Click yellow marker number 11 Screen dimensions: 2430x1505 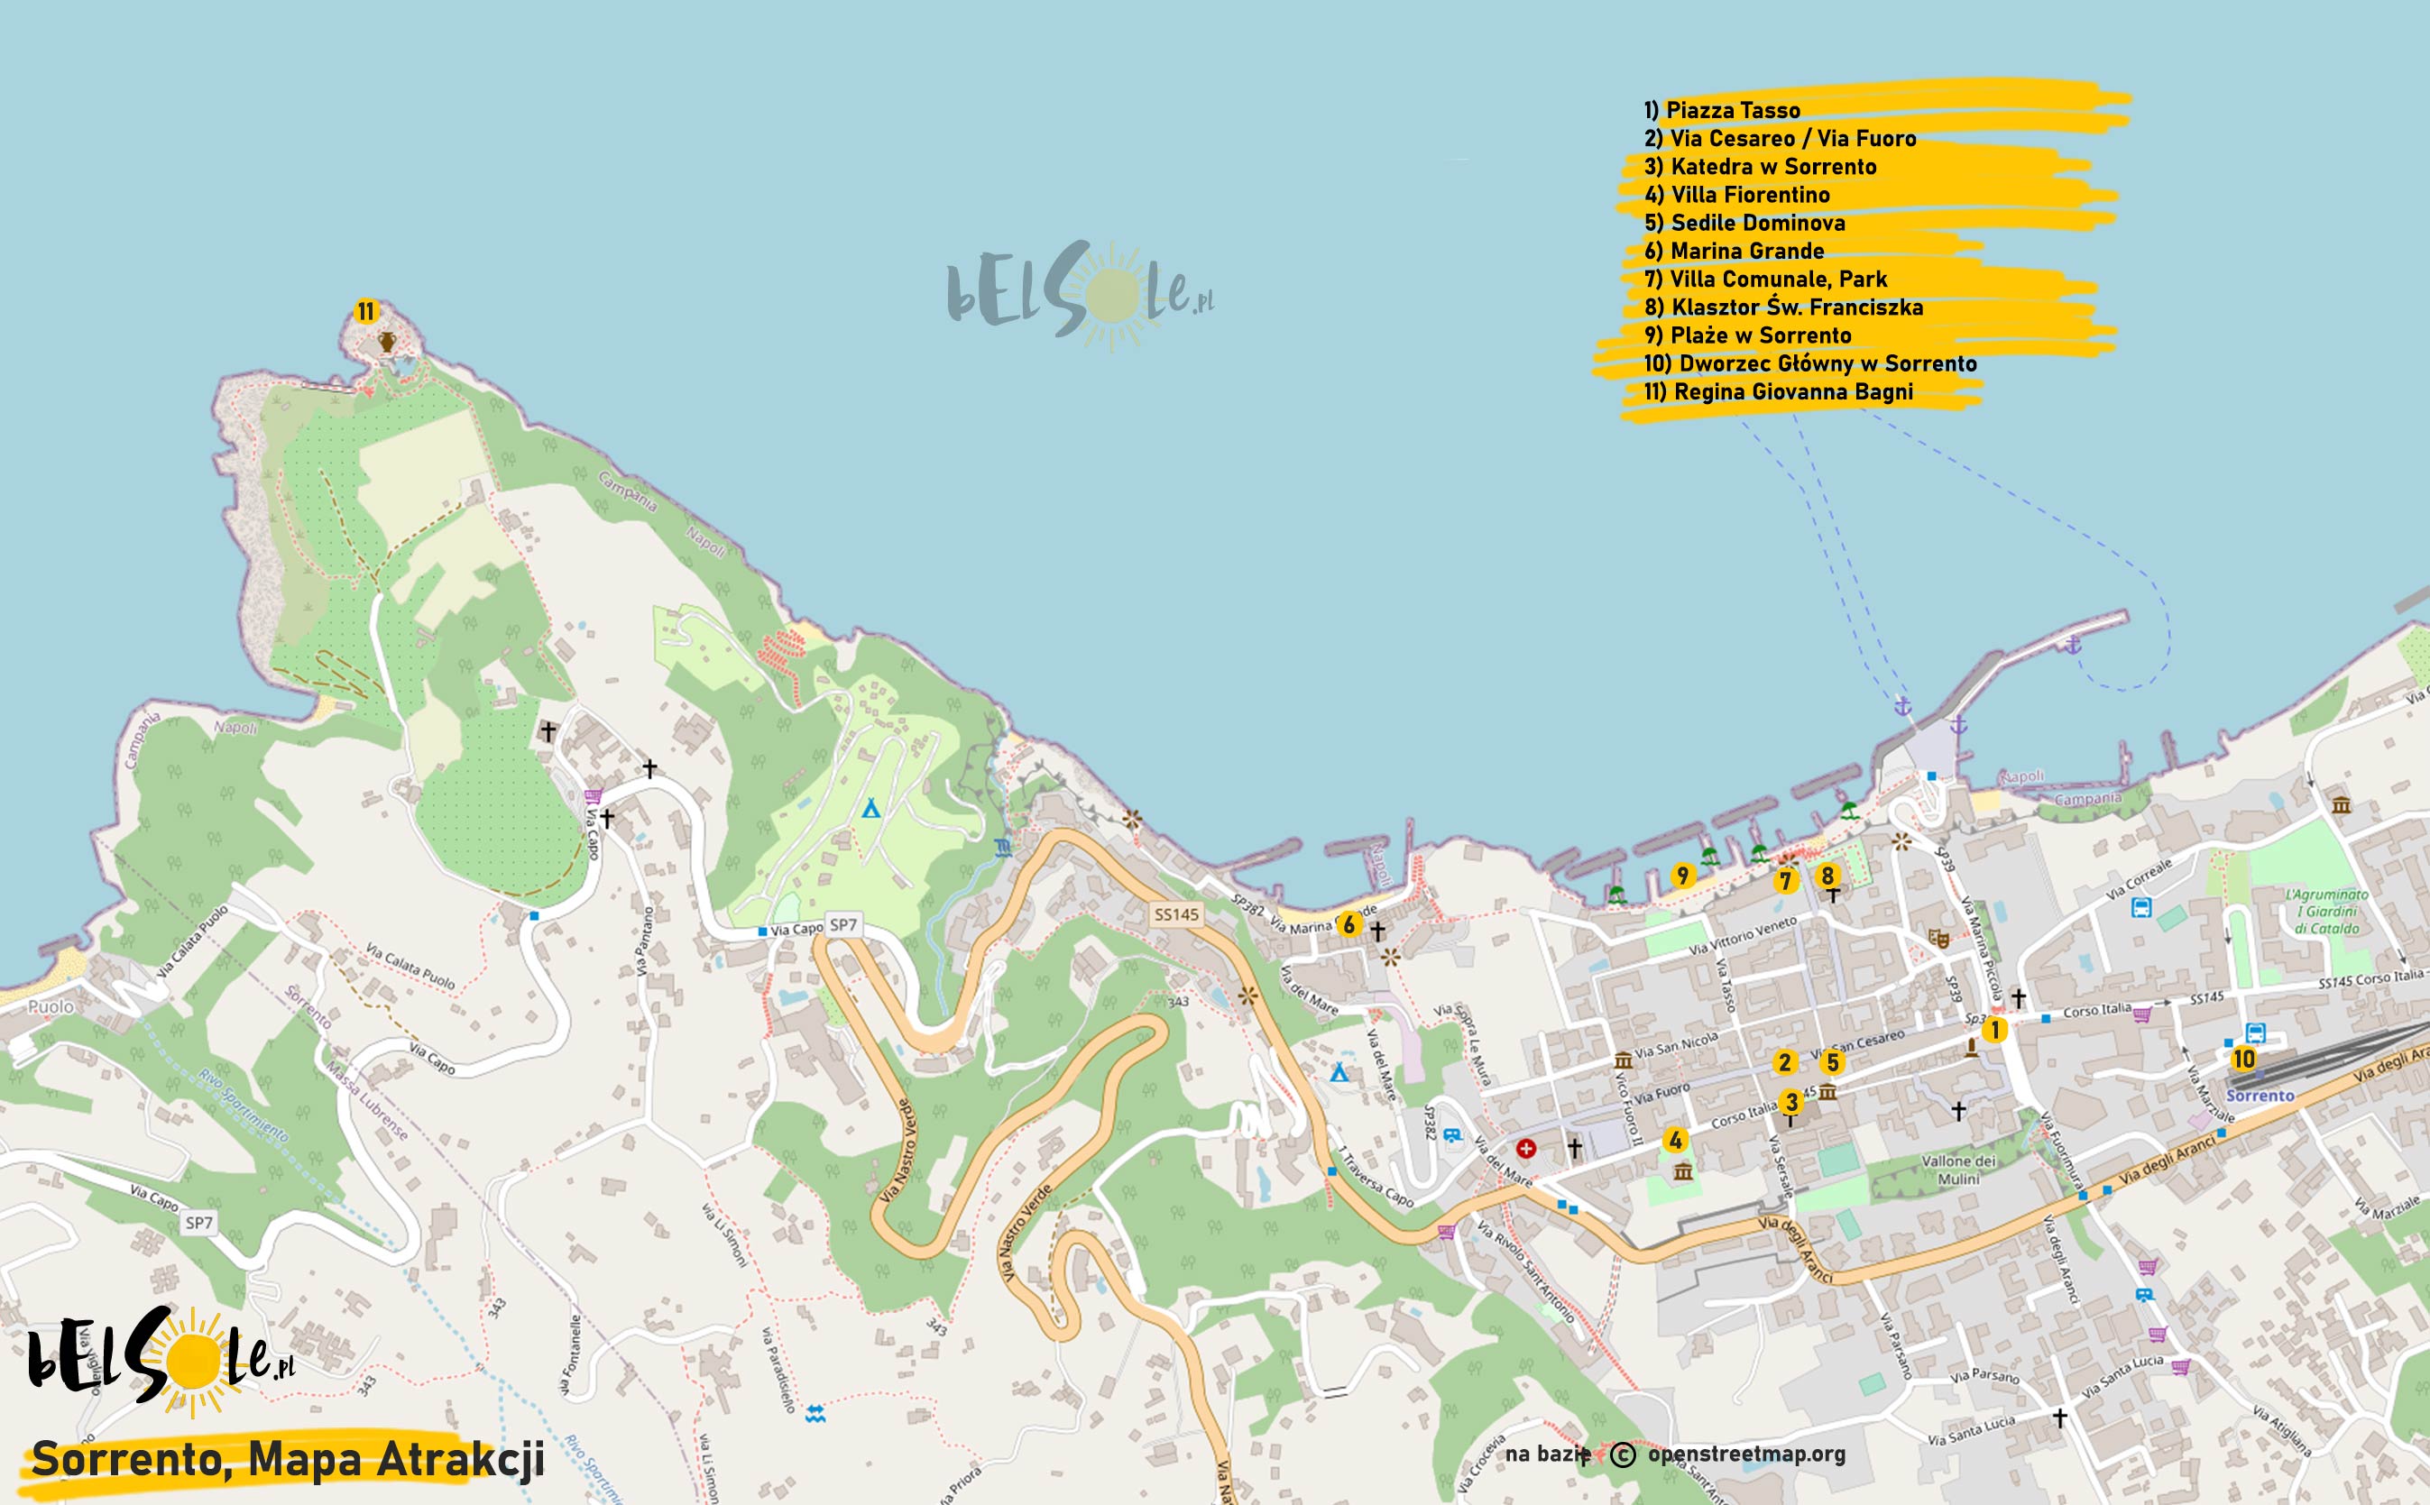(365, 312)
